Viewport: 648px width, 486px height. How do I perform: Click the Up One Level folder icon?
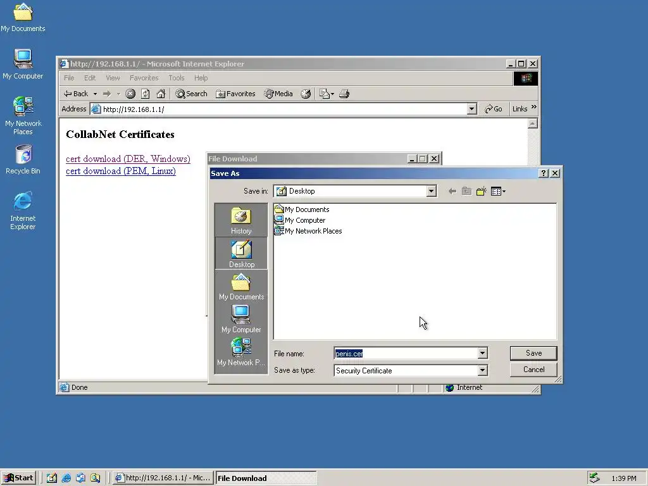pos(466,191)
